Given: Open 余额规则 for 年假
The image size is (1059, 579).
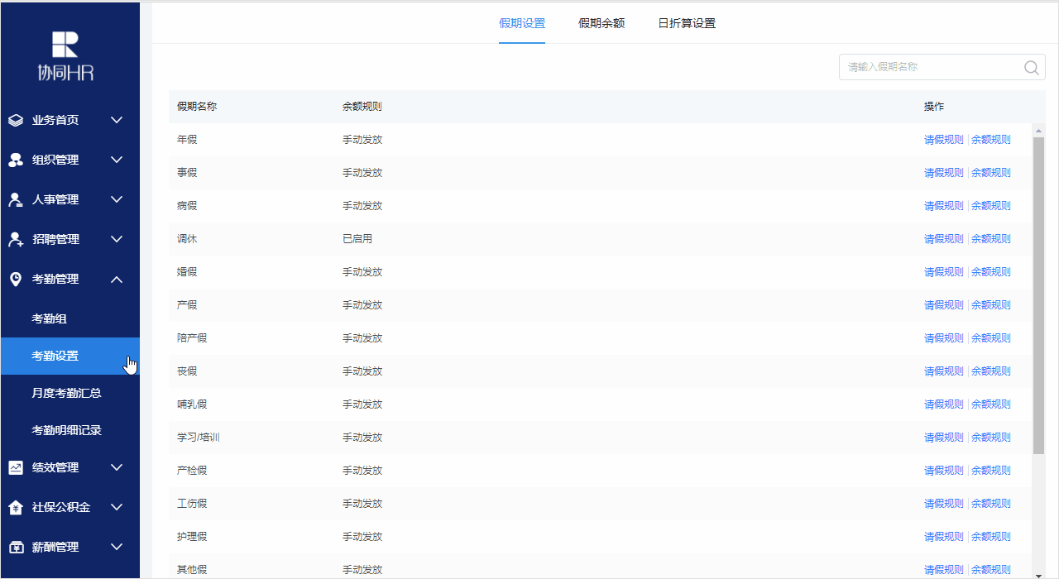Looking at the screenshot, I should (x=991, y=140).
